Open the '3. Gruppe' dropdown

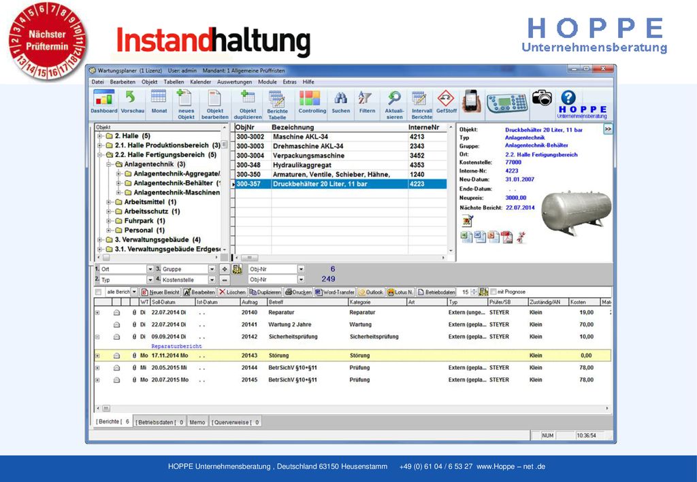tap(212, 269)
